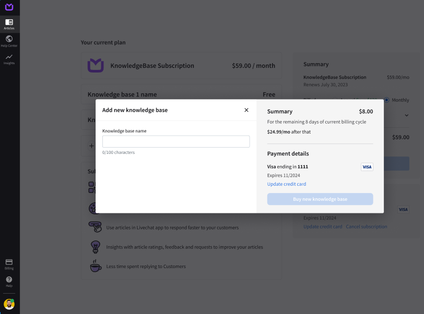Click the coffee cup feature icon
The width and height of the screenshot is (424, 314).
tap(96, 266)
